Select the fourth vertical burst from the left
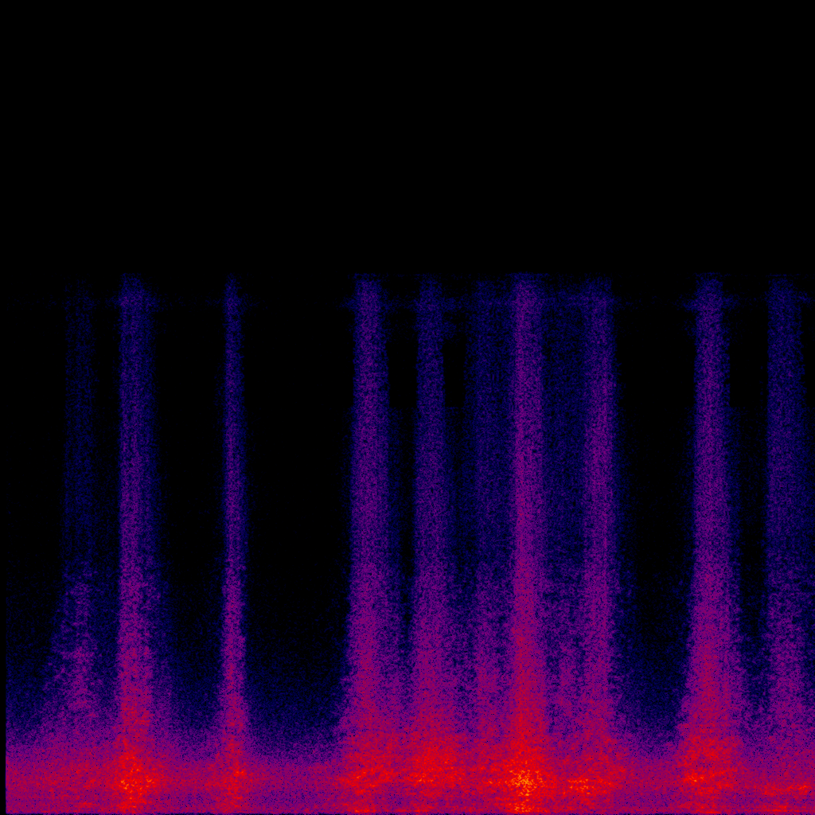Screen dimensions: 815x815 [369, 478]
